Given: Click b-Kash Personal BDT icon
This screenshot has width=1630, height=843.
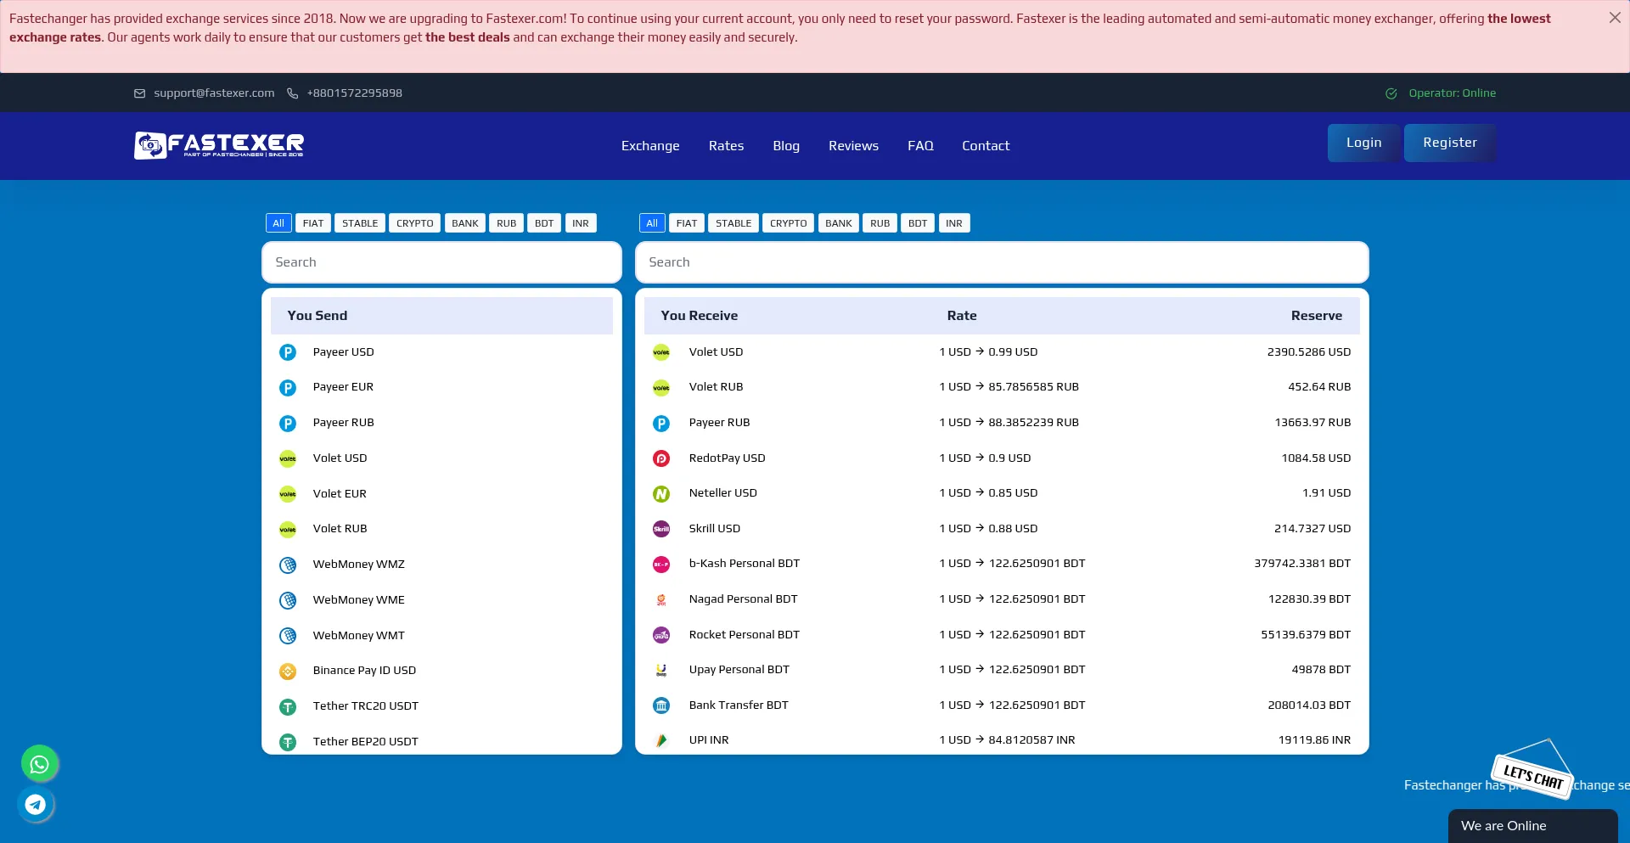Looking at the screenshot, I should [661, 565].
